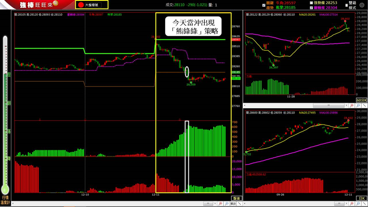Zoom in on the 日K daily chart
The height and width of the screenshot is (207, 368).
coord(352,204)
